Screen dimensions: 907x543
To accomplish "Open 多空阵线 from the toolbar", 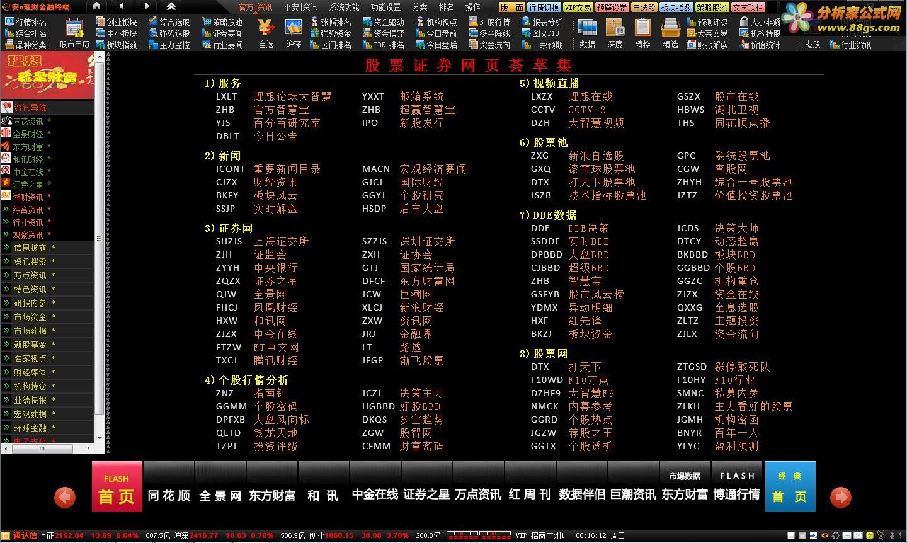I will [489, 33].
